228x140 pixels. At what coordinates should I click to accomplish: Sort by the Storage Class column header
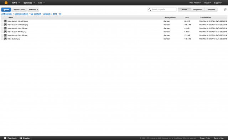tap(170, 17)
